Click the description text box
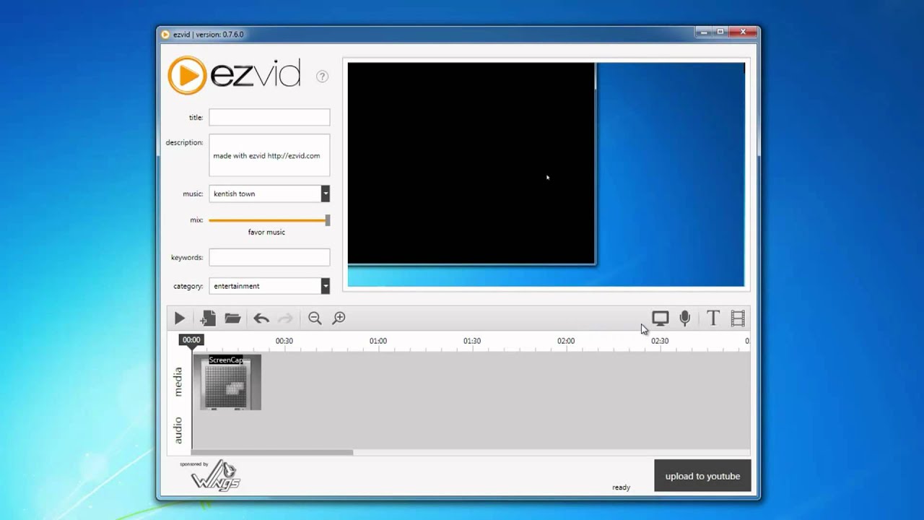The width and height of the screenshot is (924, 520). coord(269,155)
